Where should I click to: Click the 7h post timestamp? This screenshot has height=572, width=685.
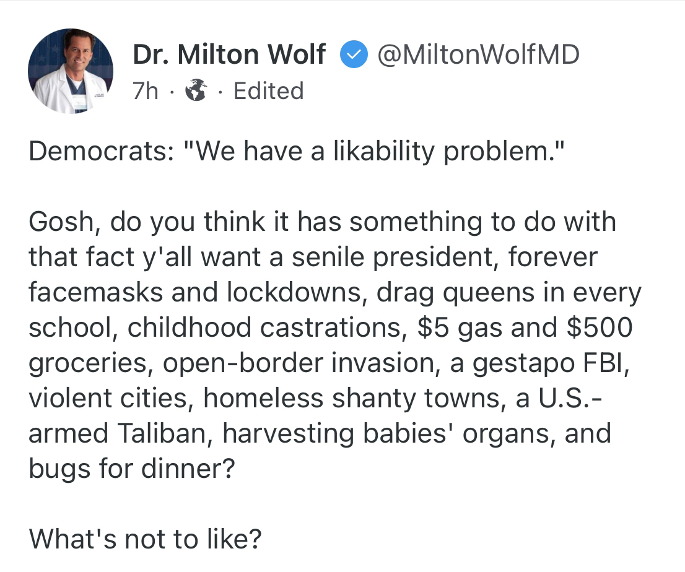[x=146, y=90]
